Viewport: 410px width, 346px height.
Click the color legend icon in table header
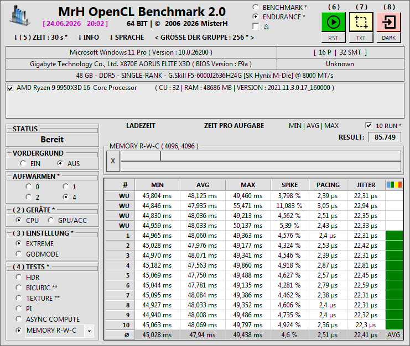[394, 185]
